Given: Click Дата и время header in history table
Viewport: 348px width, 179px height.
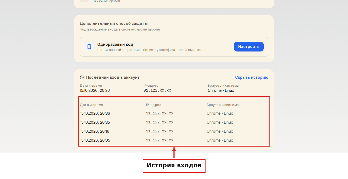Looking at the screenshot, I should click(91, 105).
